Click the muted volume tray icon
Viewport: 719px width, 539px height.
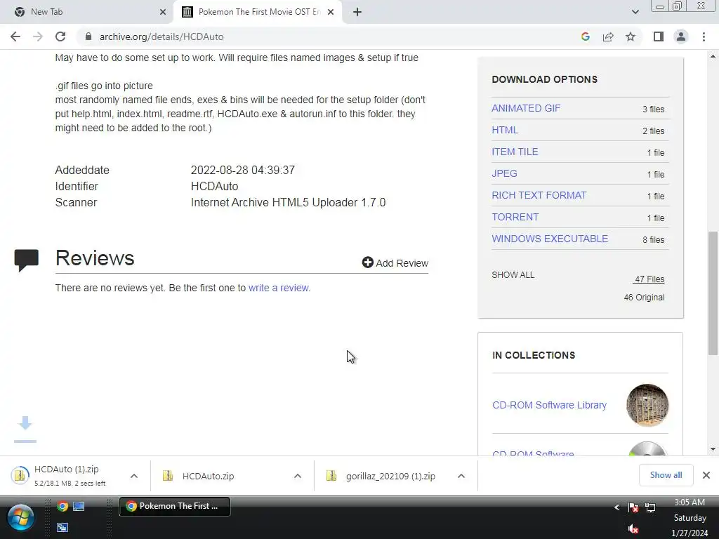click(633, 529)
